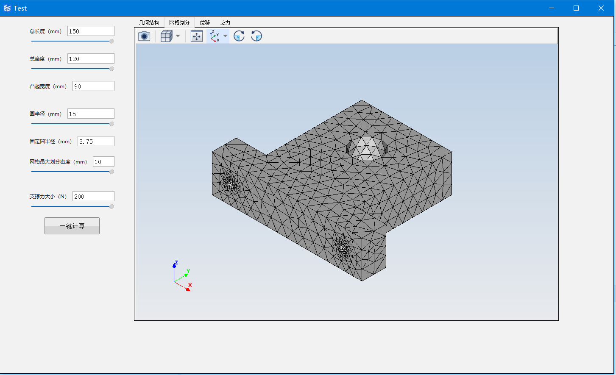Click the 支撑力大小 input field
Image resolution: width=616 pixels, height=375 pixels.
pos(93,196)
